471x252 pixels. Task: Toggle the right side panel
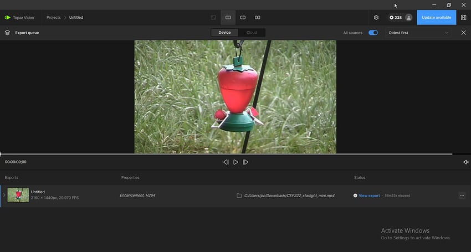463,17
